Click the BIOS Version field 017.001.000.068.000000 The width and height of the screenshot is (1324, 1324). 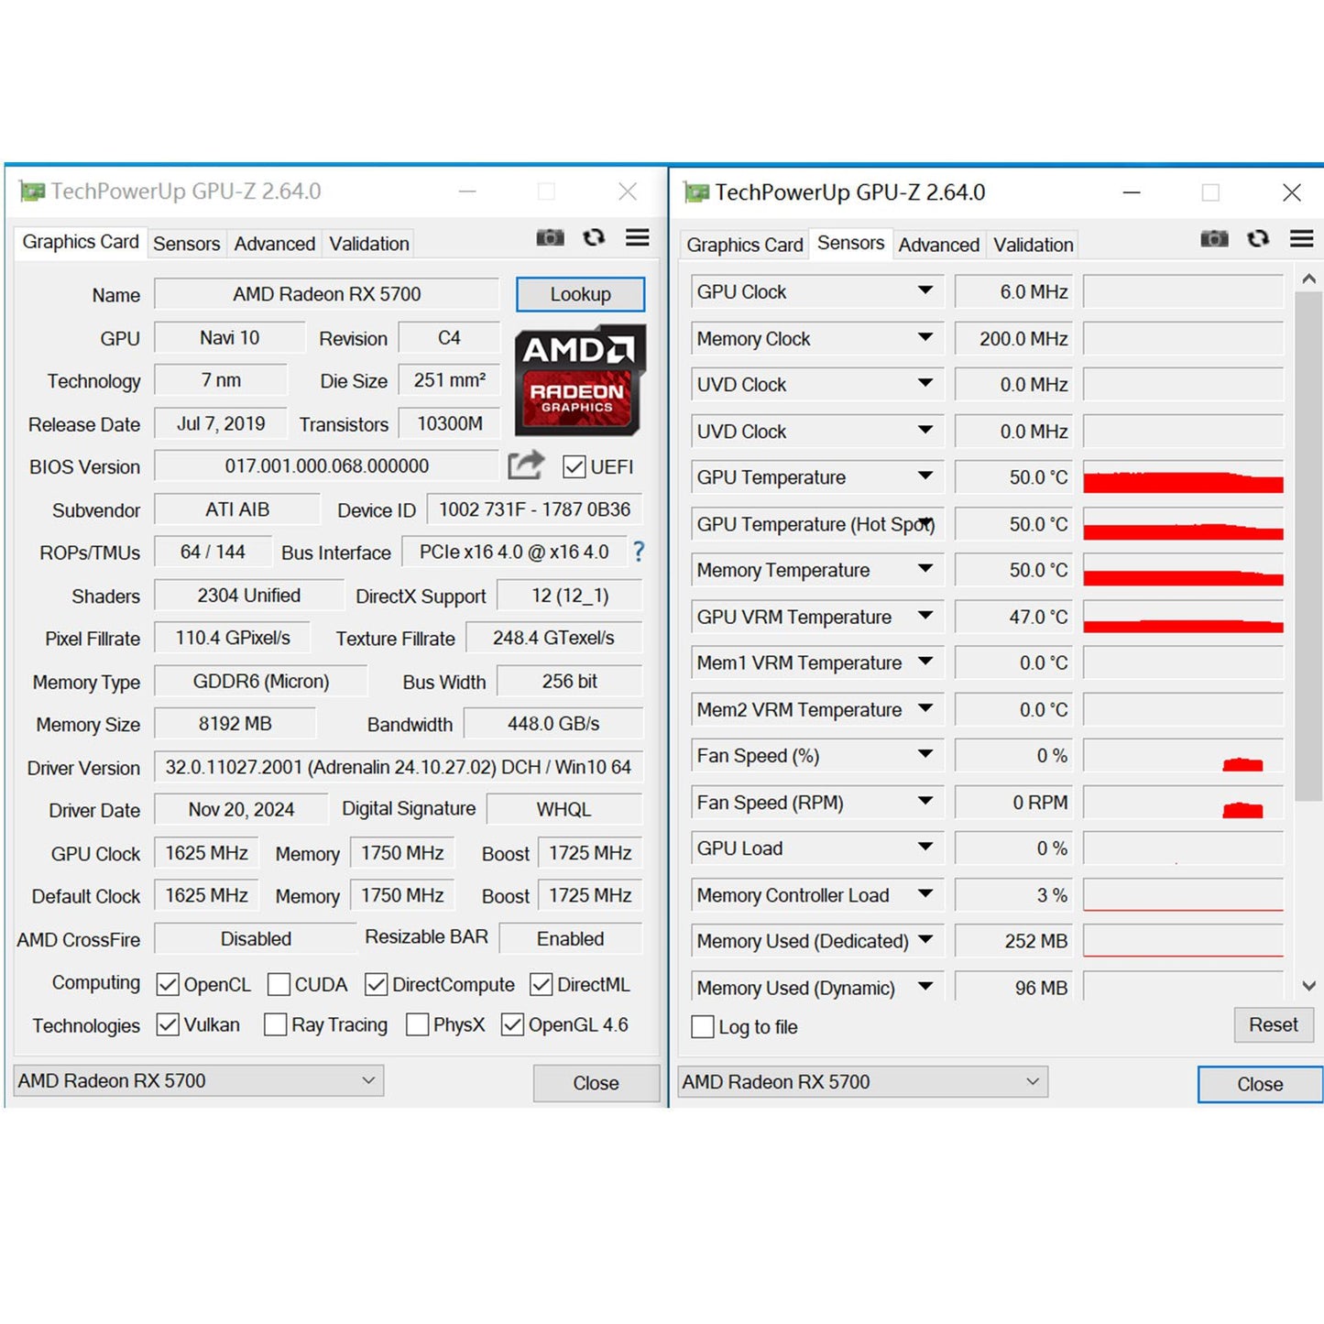tap(327, 465)
